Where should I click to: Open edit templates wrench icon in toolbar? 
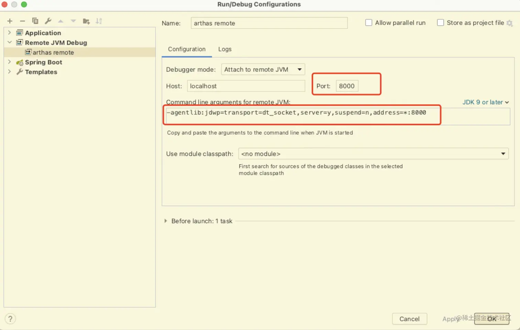click(x=48, y=21)
